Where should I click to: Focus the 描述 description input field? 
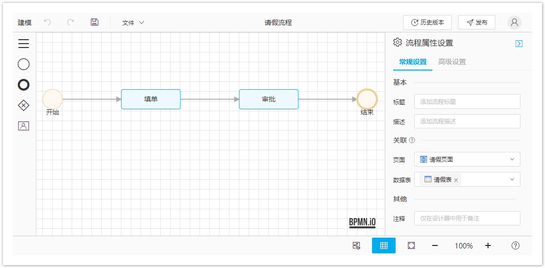(x=467, y=122)
